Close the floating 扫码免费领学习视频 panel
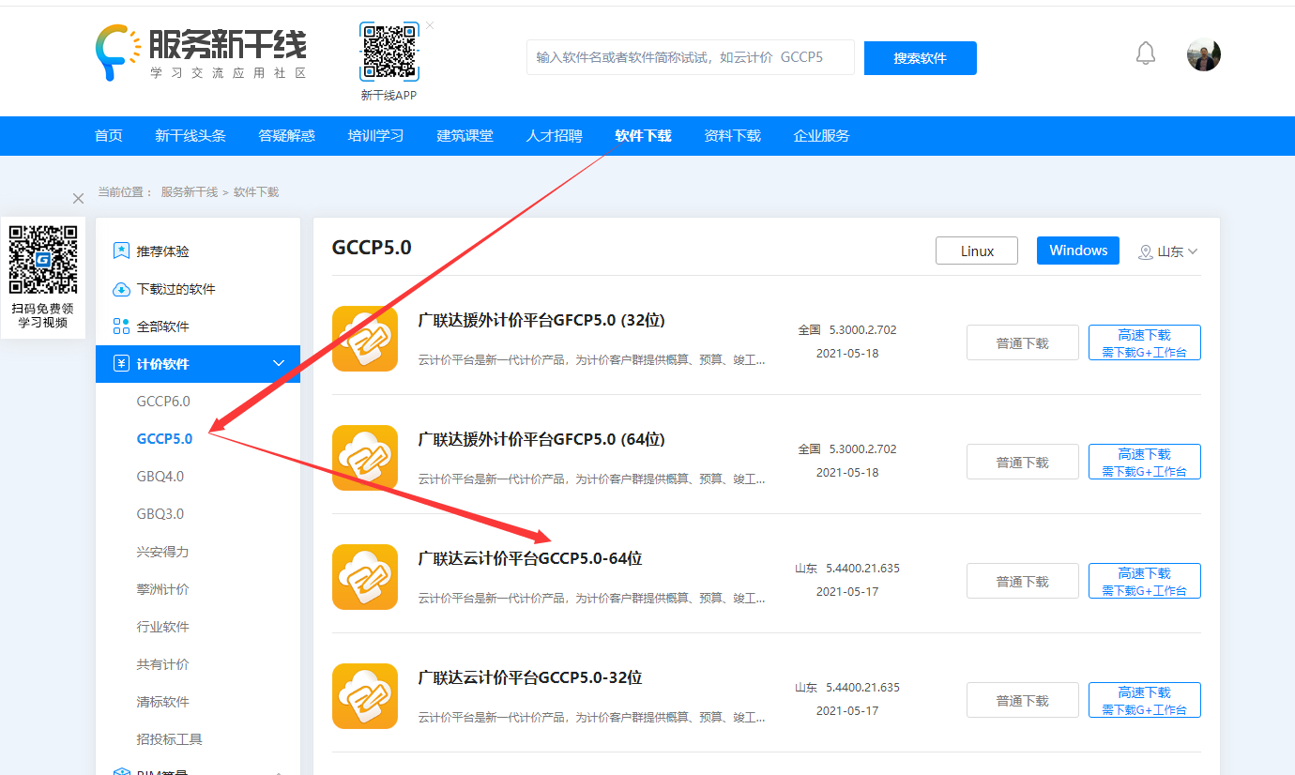1295x775 pixels. (x=78, y=198)
